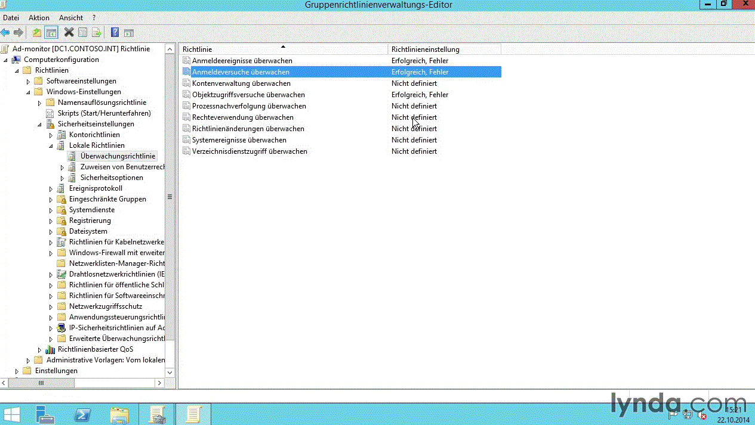Open the Aktion menu
This screenshot has height=425, width=755.
(39, 18)
